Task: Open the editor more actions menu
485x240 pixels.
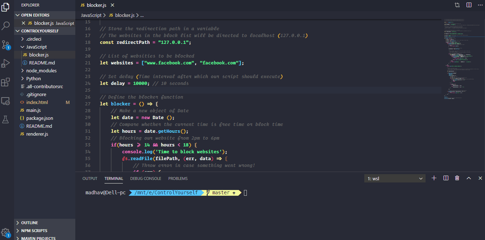Action: pos(480,5)
